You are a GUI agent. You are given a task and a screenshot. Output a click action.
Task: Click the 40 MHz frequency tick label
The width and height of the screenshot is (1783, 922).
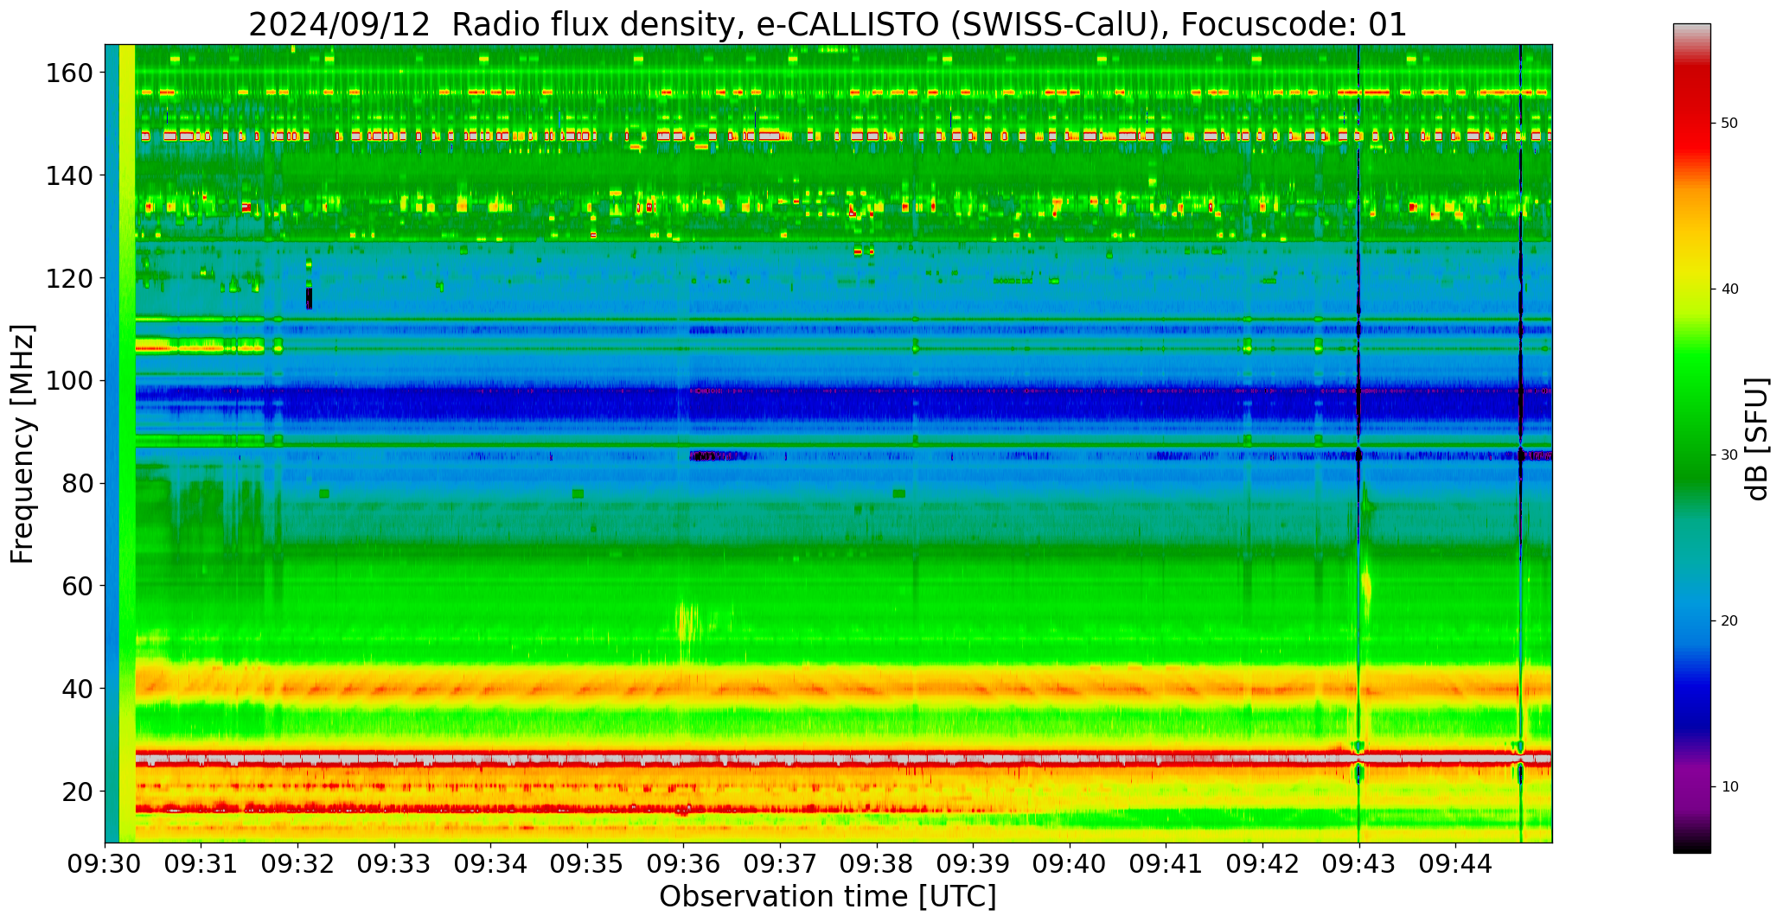click(x=78, y=689)
